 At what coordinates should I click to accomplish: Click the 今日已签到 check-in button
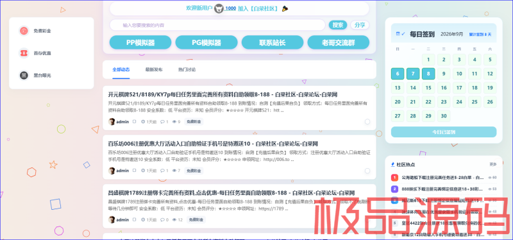click(x=444, y=132)
